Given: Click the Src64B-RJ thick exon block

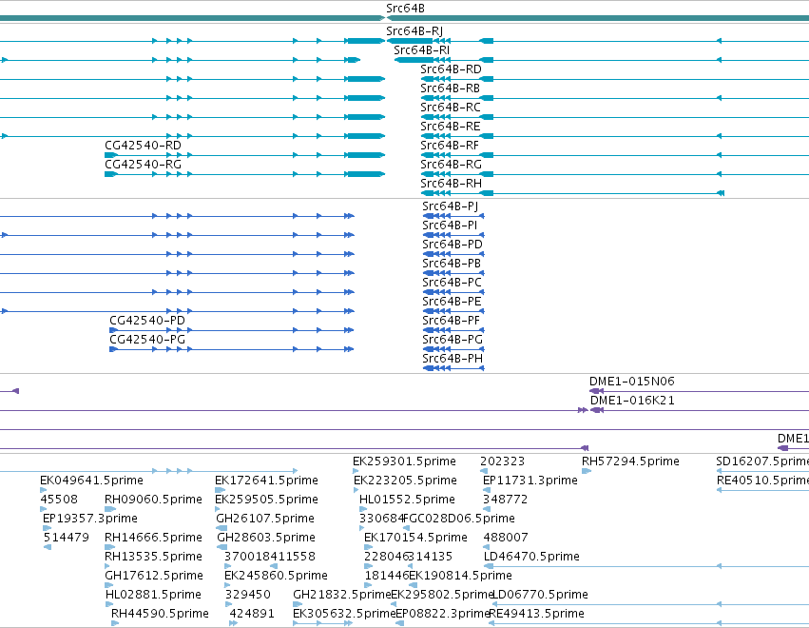Looking at the screenshot, I should [x=410, y=41].
